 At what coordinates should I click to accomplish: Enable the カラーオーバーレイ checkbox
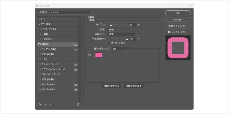coord(39,64)
